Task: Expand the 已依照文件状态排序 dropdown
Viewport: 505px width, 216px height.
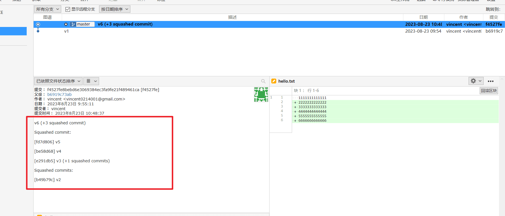Action: click(x=58, y=81)
